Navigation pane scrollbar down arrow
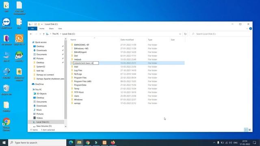The height and width of the screenshot is (146, 260). (65, 126)
